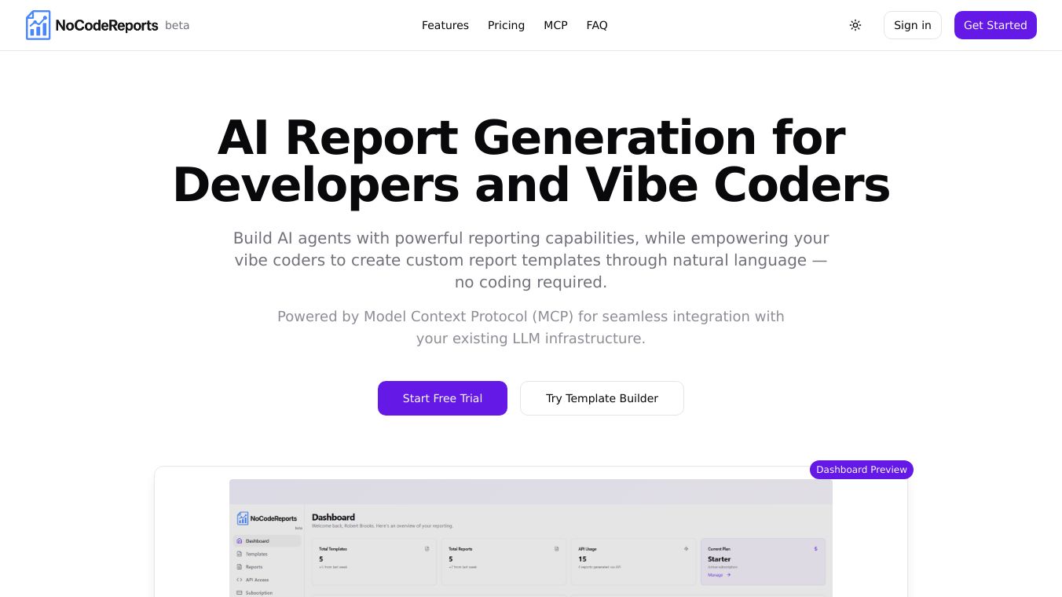Click API Access sidebar item in the preview
The height and width of the screenshot is (597, 1062).
click(267, 580)
